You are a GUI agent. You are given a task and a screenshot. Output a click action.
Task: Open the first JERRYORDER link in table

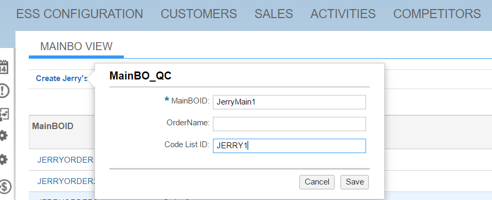[66, 160]
